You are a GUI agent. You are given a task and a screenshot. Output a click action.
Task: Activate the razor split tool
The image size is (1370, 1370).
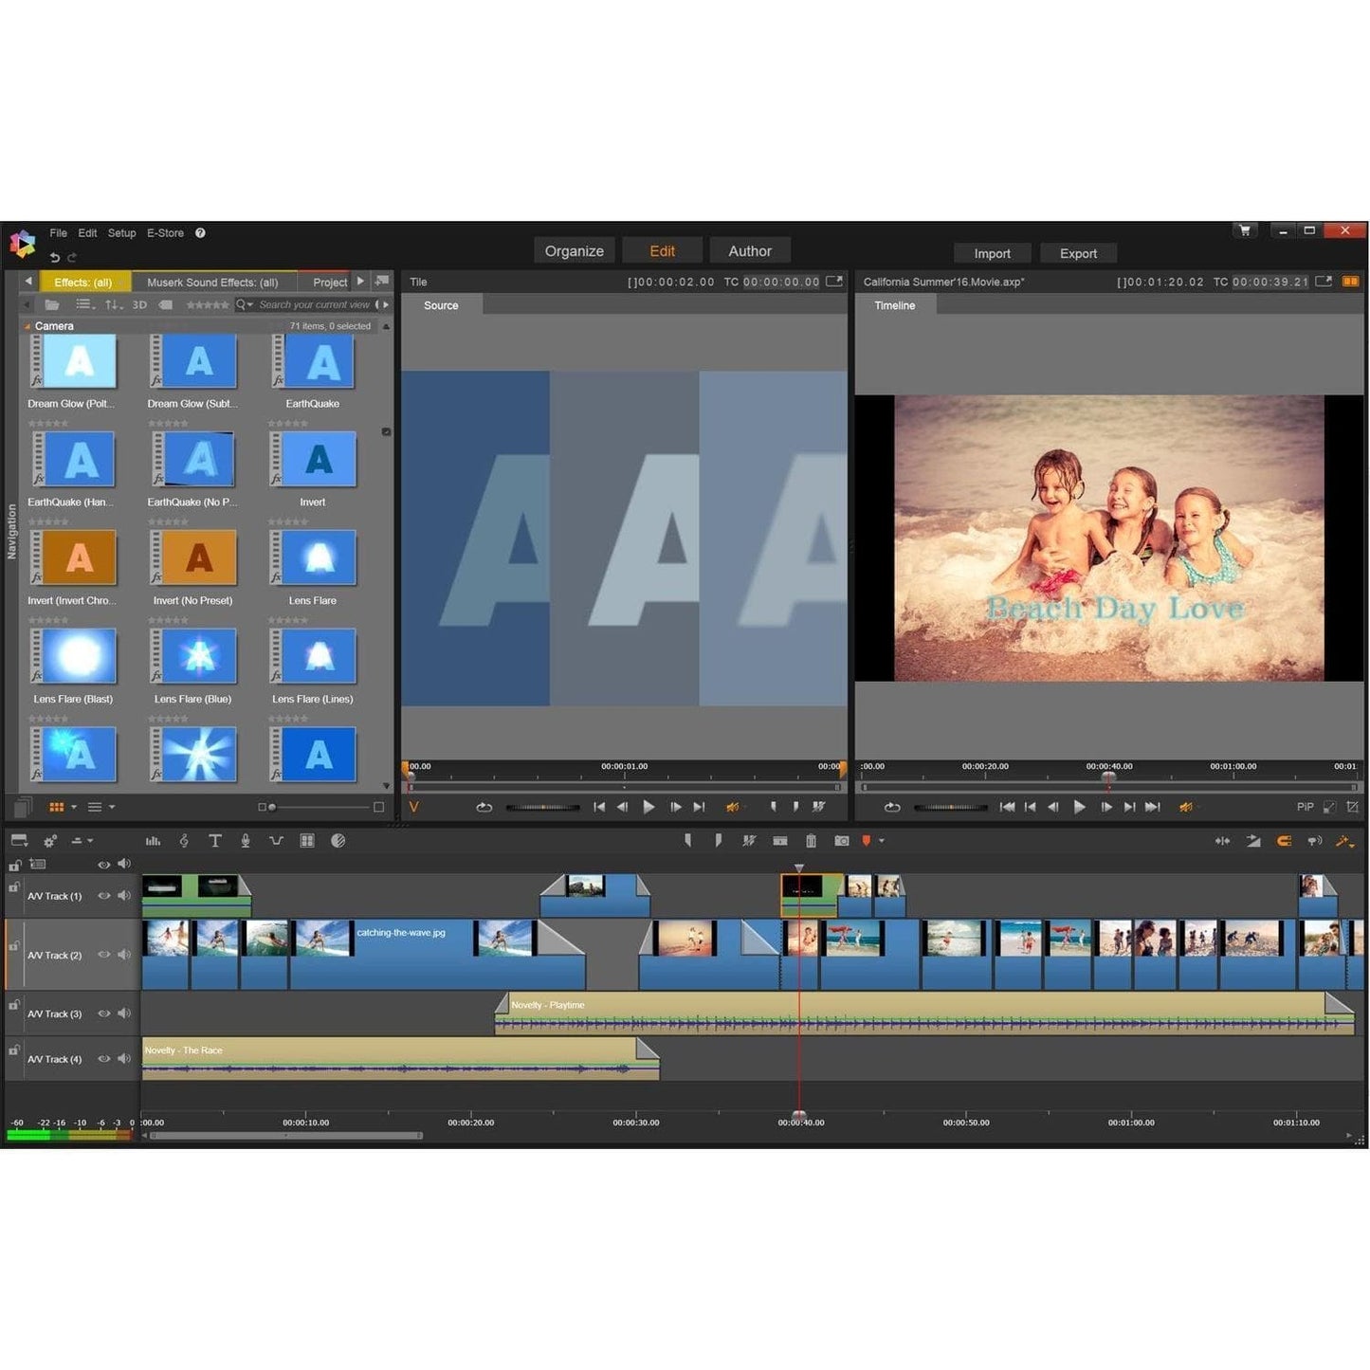point(749,840)
